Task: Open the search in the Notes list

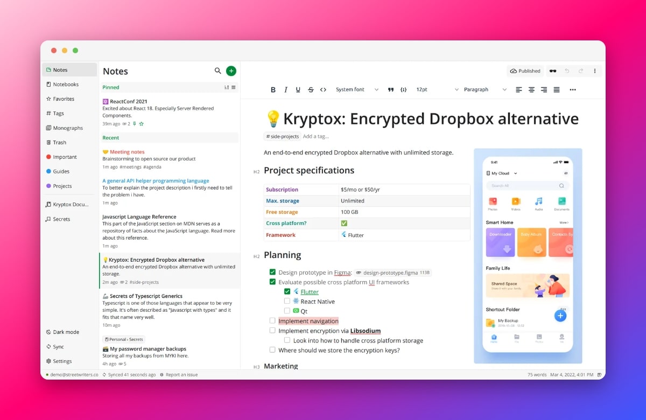Action: 218,71
